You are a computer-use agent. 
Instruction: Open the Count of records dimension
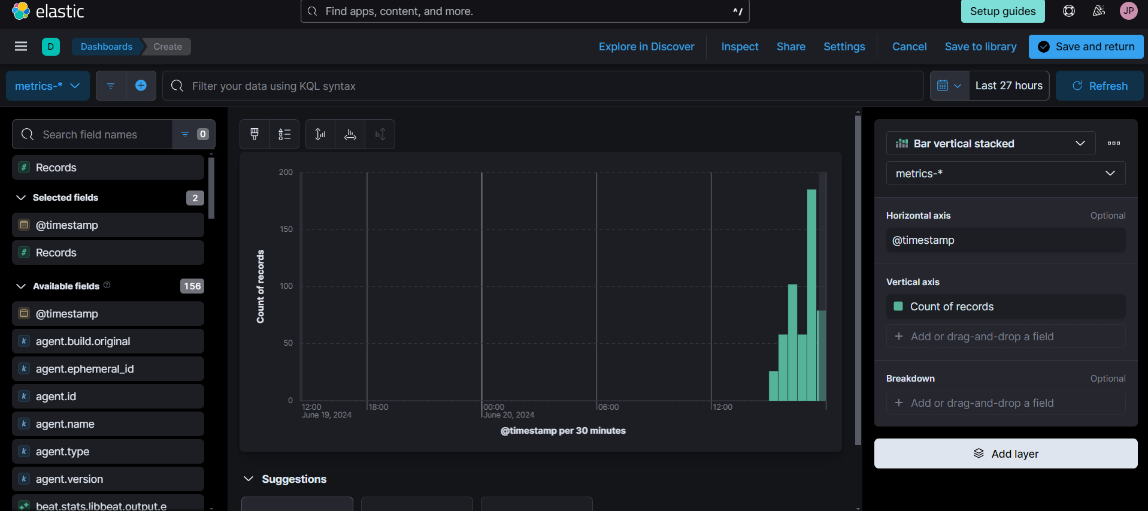[x=1005, y=306]
